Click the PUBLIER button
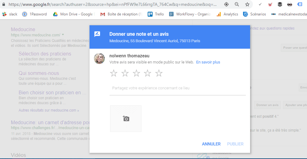The height and width of the screenshot is (159, 307). coord(235,144)
